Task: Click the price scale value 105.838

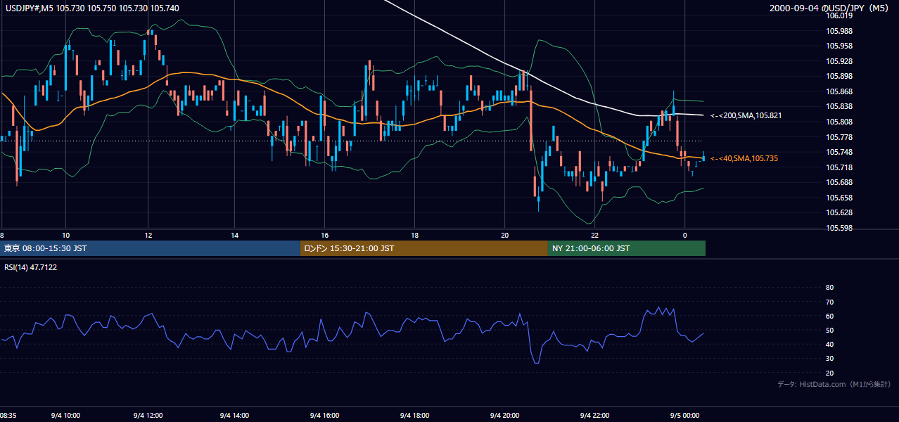Action: [839, 106]
